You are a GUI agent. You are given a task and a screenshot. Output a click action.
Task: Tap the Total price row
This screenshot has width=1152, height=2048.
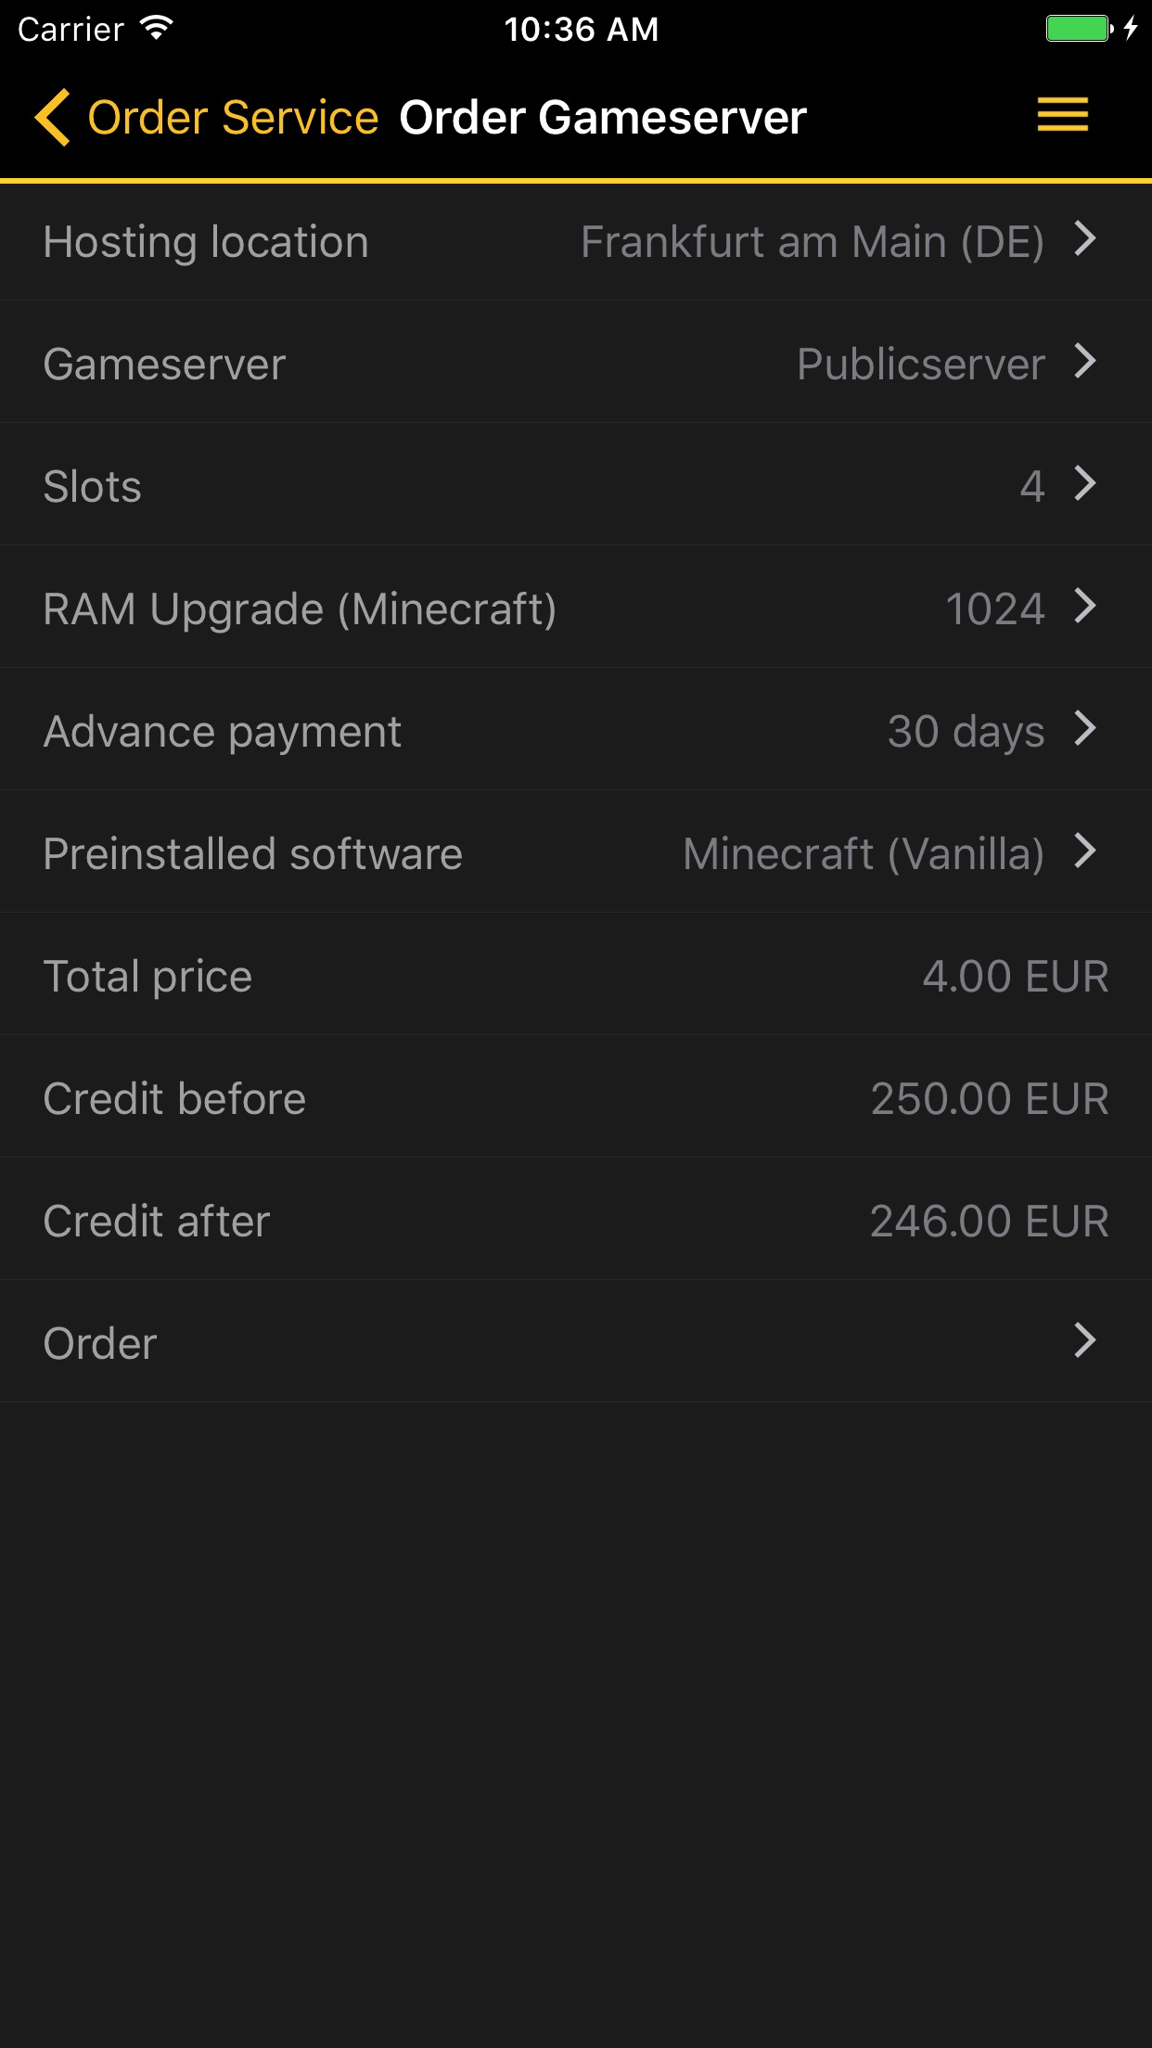575,976
